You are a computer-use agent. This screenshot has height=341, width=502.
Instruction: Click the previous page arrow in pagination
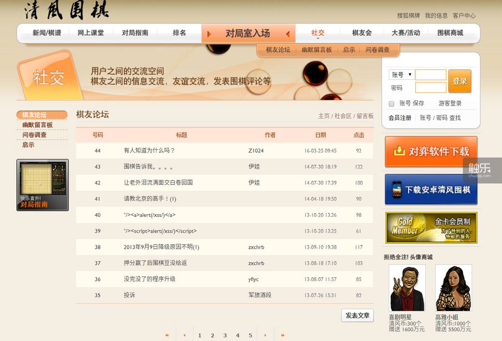(x=184, y=335)
